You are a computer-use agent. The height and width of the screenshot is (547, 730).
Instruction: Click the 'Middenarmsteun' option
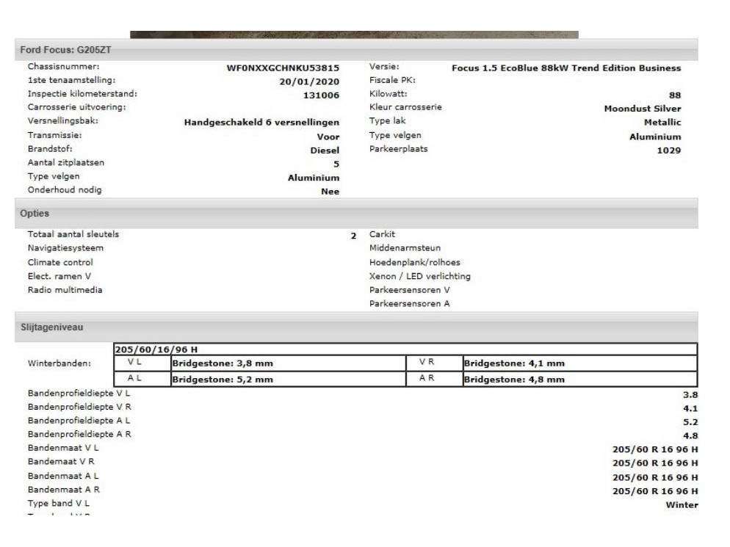(405, 248)
